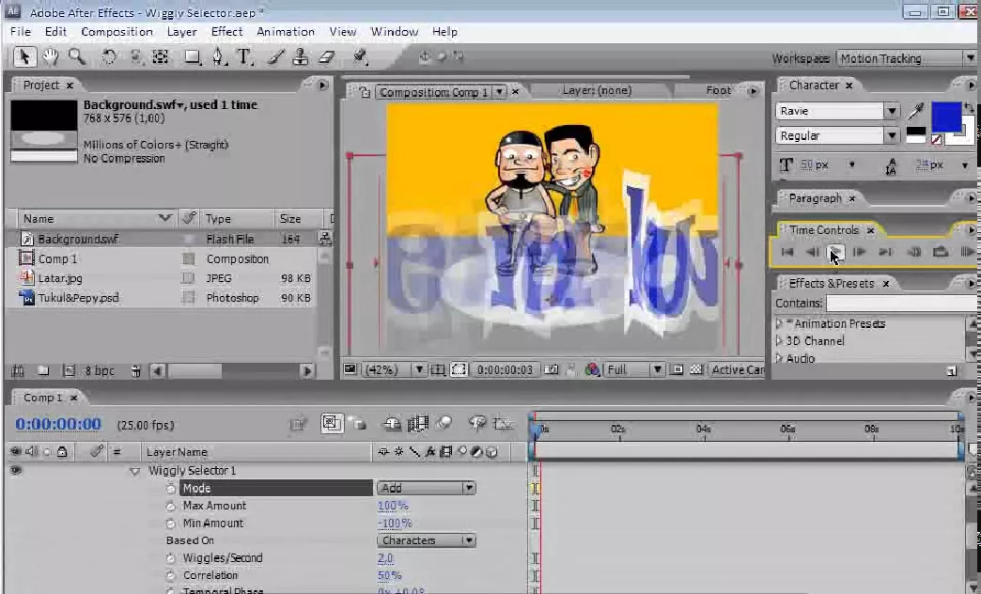This screenshot has height=594, width=981.
Task: Enable Motion Blur for the composition
Action: (444, 424)
